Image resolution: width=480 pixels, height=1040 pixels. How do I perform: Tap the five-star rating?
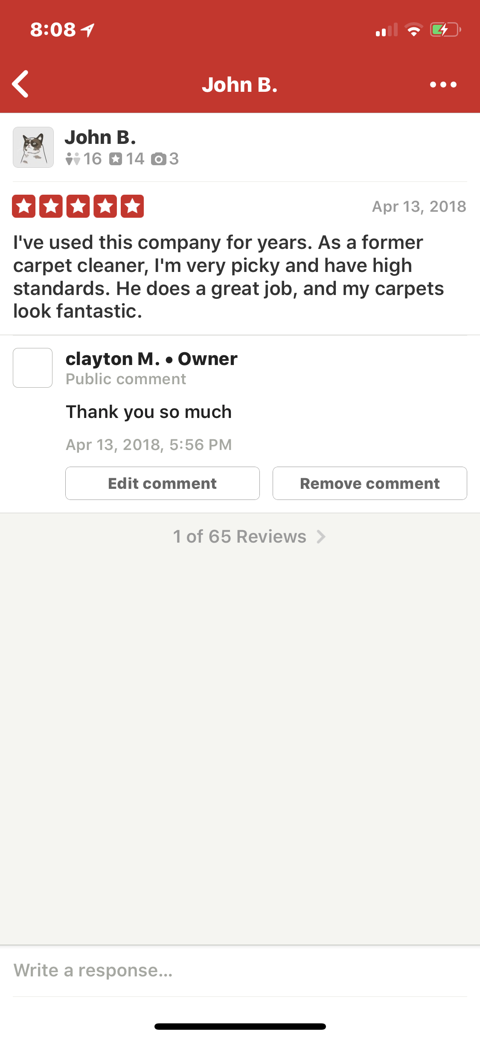pos(78,207)
